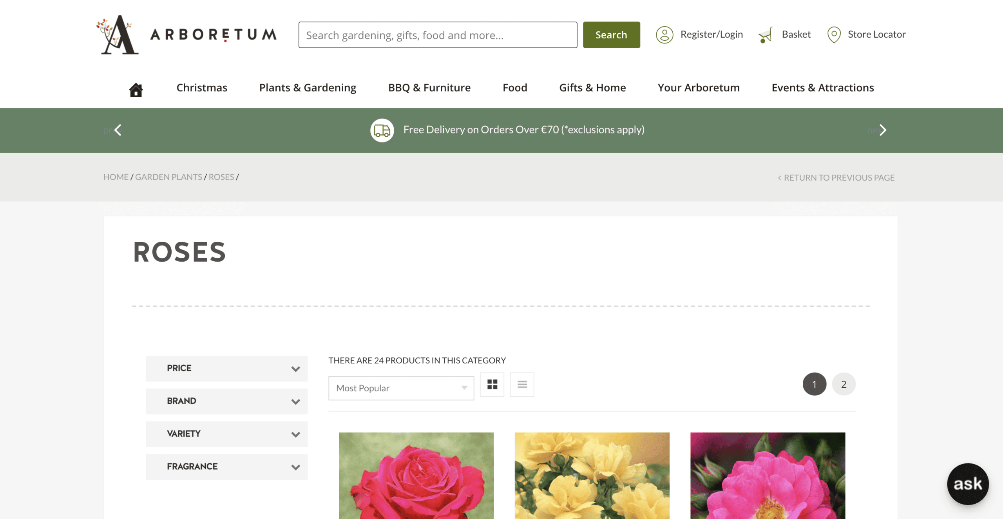The height and width of the screenshot is (519, 1003).
Task: Click the delivery truck icon
Action: [x=382, y=130]
